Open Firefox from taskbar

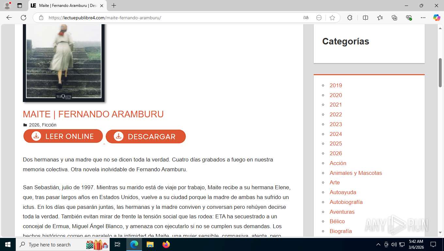(x=166, y=244)
